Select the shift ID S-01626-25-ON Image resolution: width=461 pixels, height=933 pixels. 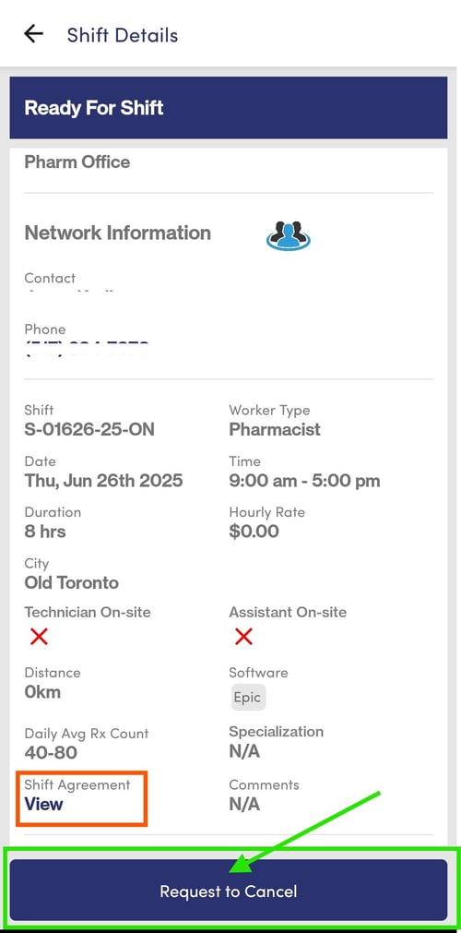click(x=89, y=430)
